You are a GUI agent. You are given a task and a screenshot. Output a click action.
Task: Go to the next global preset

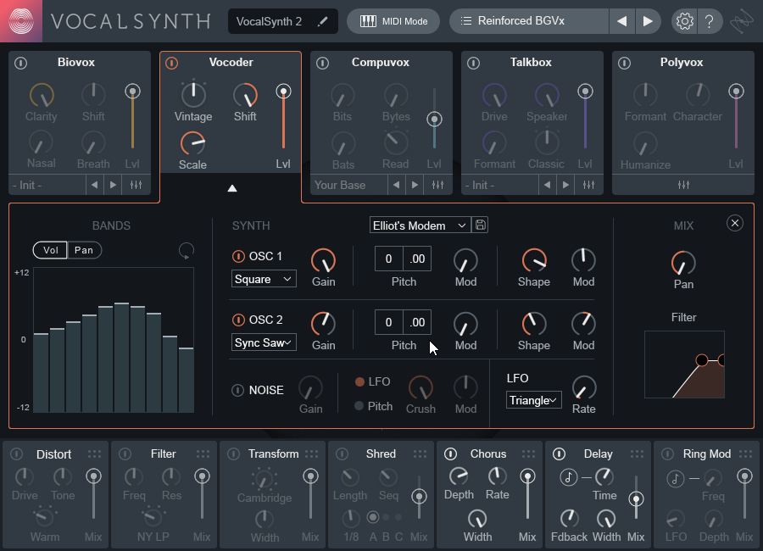648,21
